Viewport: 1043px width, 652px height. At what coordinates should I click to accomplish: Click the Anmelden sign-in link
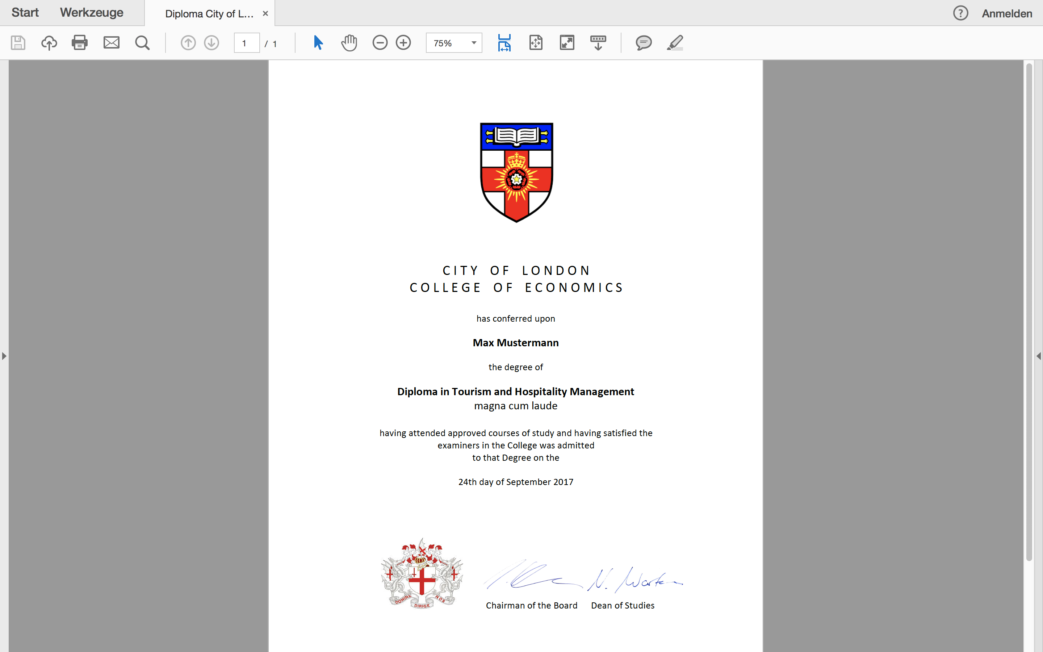(x=1007, y=13)
